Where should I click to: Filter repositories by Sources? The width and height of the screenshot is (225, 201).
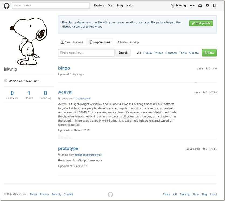click(171, 53)
